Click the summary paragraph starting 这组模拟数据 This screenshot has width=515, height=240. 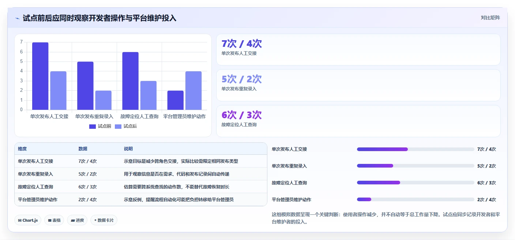[386, 218]
